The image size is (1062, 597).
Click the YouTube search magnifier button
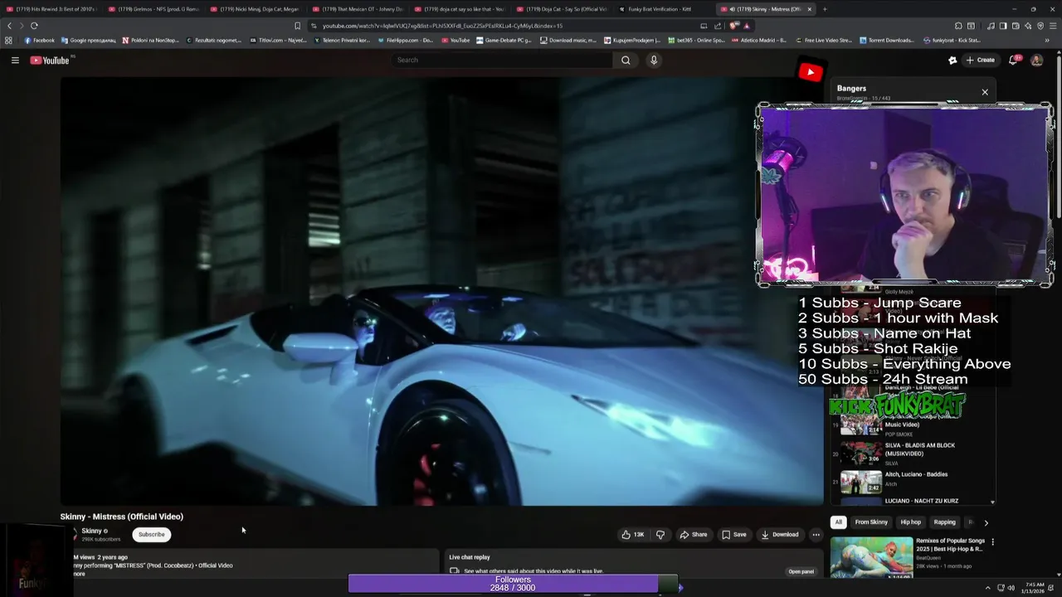(626, 60)
